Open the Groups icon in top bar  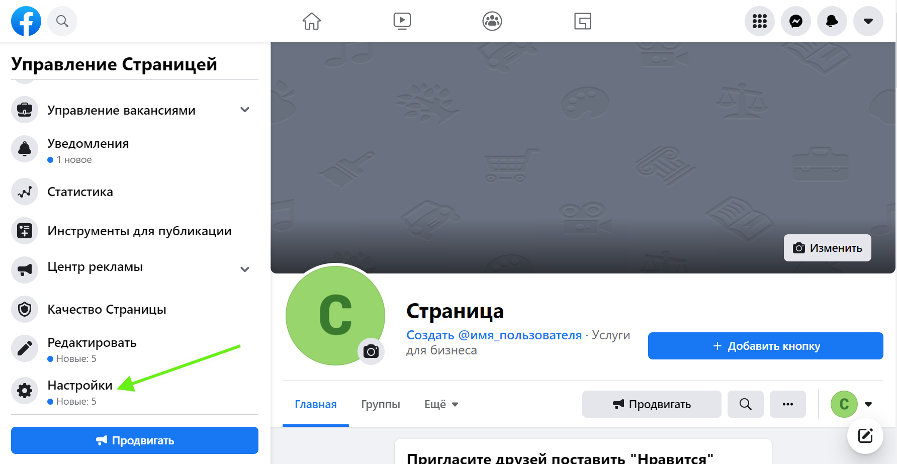point(492,21)
